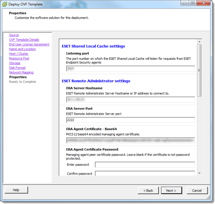Click the resize grip in window corner

tap(208, 197)
